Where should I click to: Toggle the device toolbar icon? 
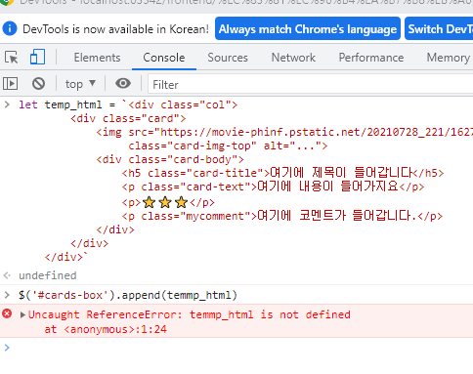[x=37, y=57]
